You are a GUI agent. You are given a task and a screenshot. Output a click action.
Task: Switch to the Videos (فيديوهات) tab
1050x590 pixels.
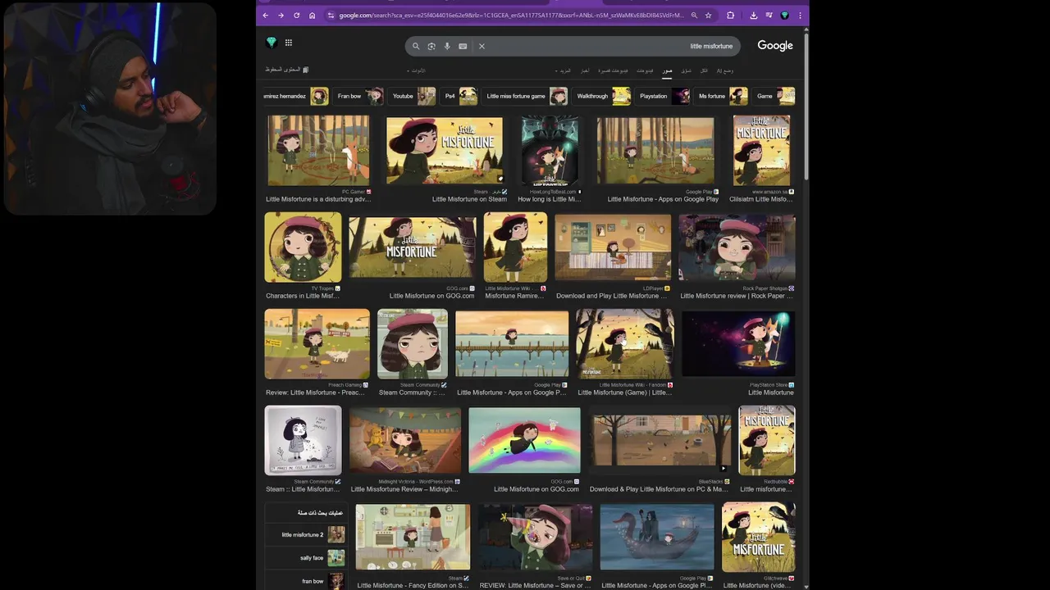646,71
